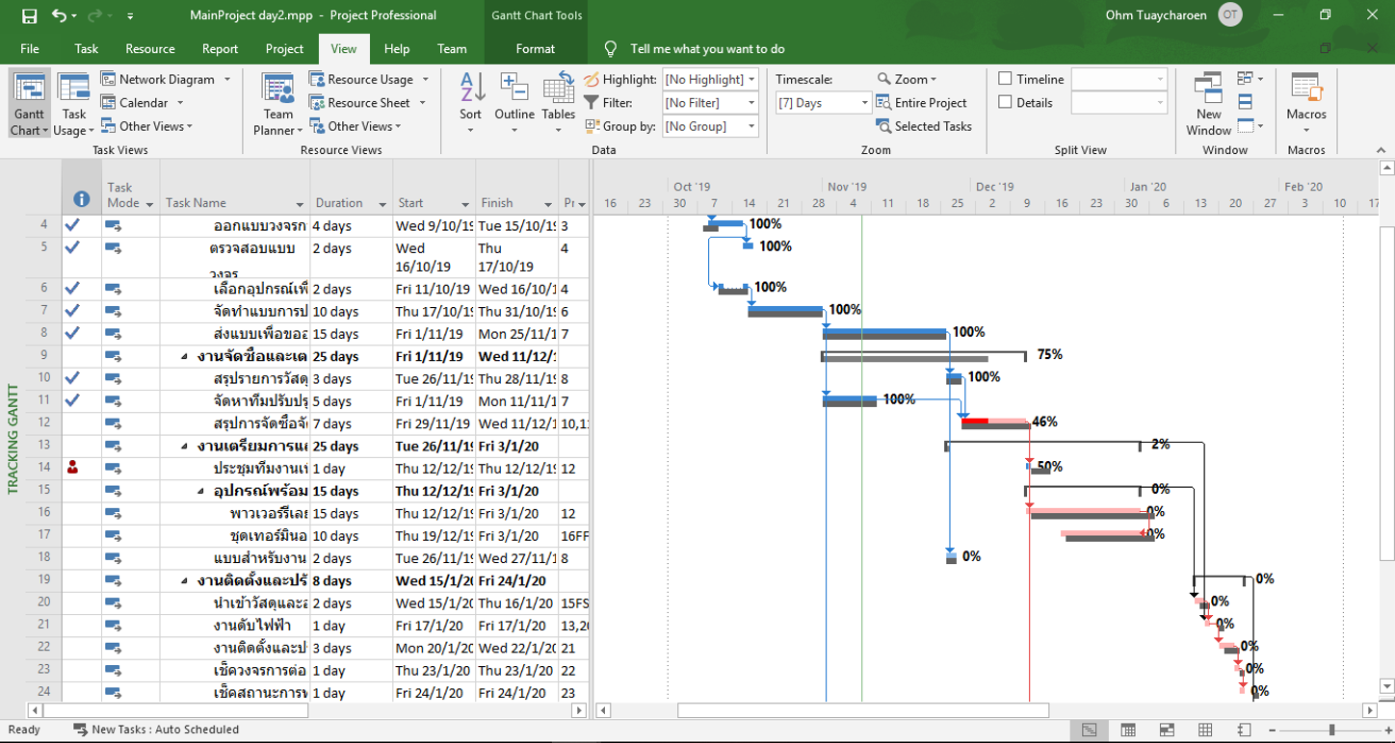Open New Window
Image resolution: width=1395 pixels, height=743 pixels.
[1208, 100]
